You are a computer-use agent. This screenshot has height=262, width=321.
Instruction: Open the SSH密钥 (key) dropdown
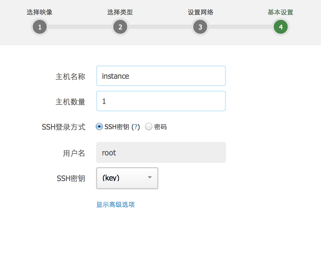coord(127,178)
